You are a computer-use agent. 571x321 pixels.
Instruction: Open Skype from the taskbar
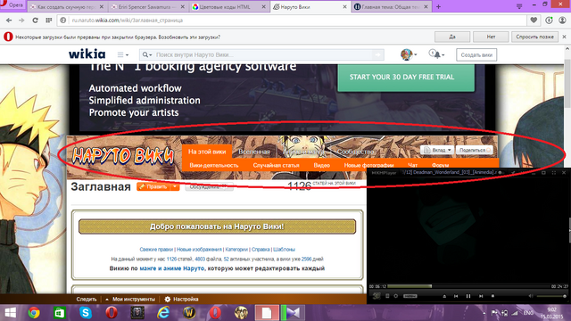[86, 313]
